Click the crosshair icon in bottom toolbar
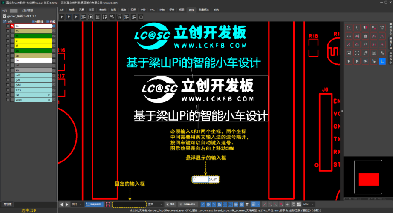 click(287, 204)
